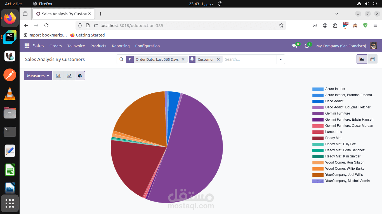Click the magnifying glass search icon
Viewport: 382px width, 214px height.
(121, 59)
